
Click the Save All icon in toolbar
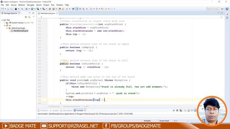pyautogui.click(x=11, y=9)
